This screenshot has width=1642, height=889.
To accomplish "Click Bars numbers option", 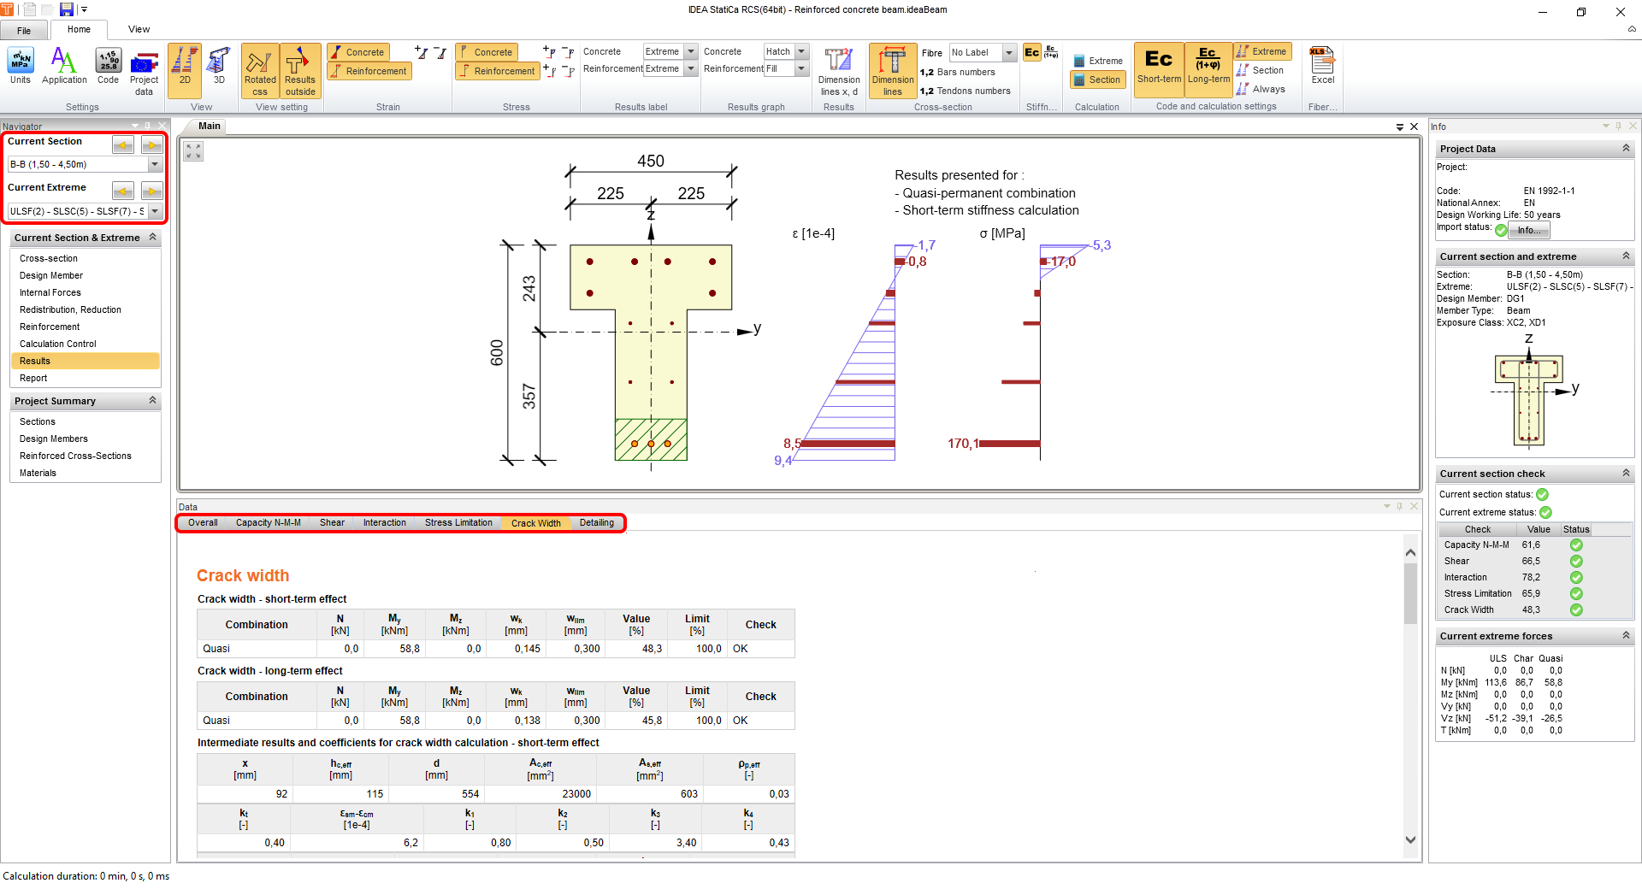I will (958, 72).
